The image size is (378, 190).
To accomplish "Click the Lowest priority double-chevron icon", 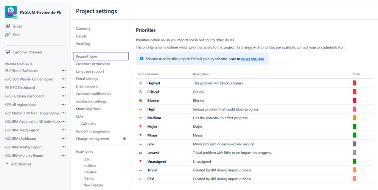I will click(x=141, y=153).
